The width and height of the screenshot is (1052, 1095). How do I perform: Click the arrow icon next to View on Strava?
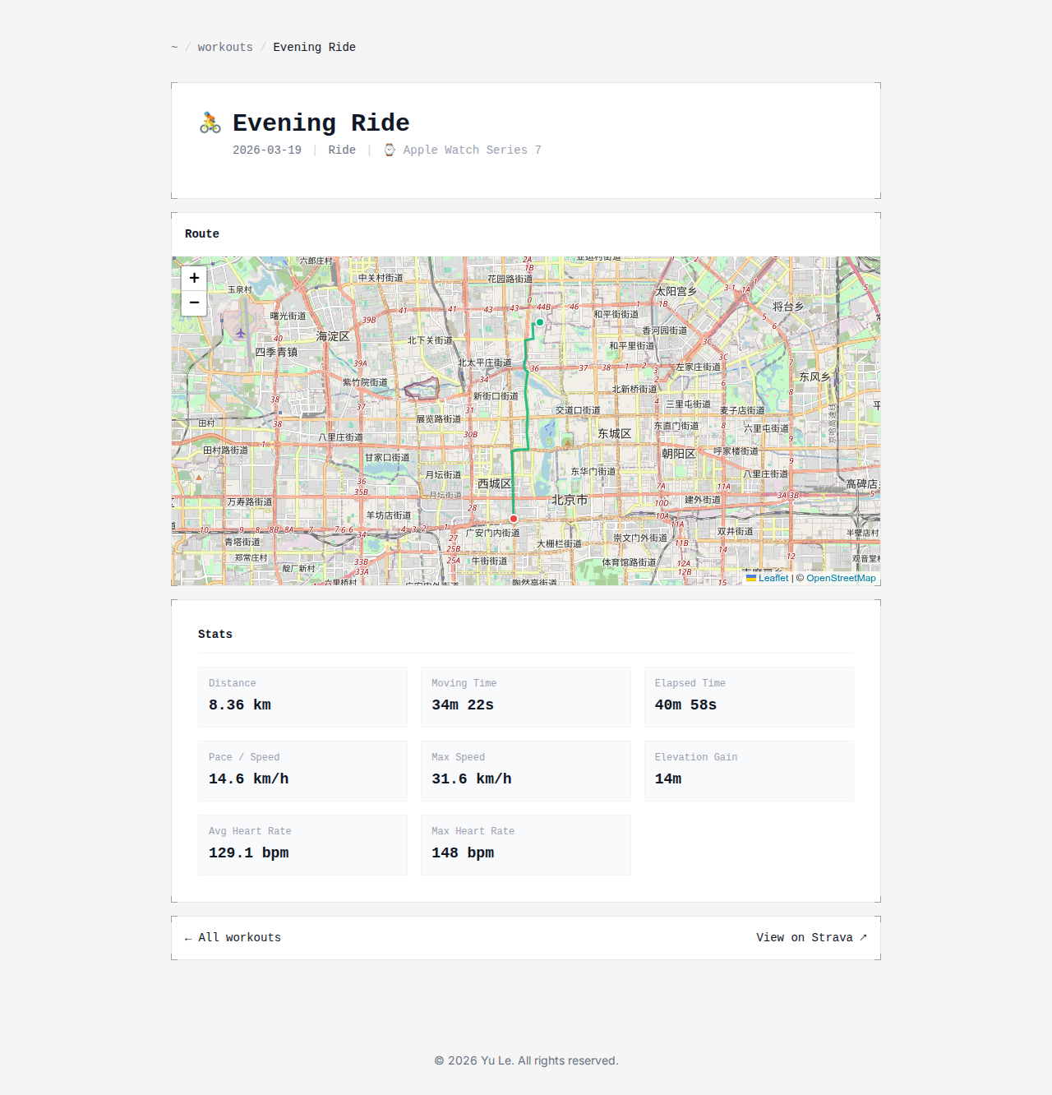863,937
